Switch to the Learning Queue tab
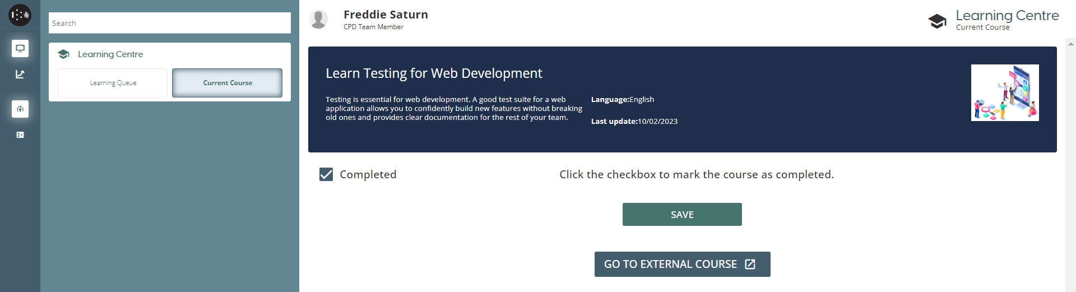 113,83
